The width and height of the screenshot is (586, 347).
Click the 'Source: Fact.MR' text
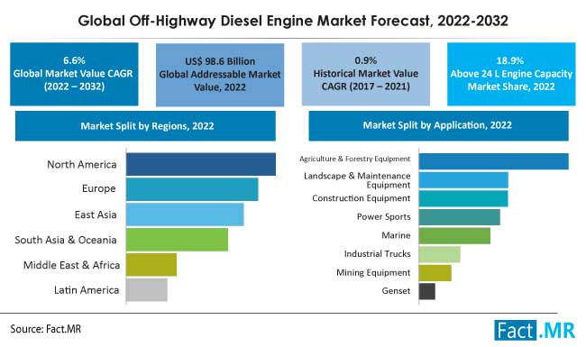[x=46, y=329]
